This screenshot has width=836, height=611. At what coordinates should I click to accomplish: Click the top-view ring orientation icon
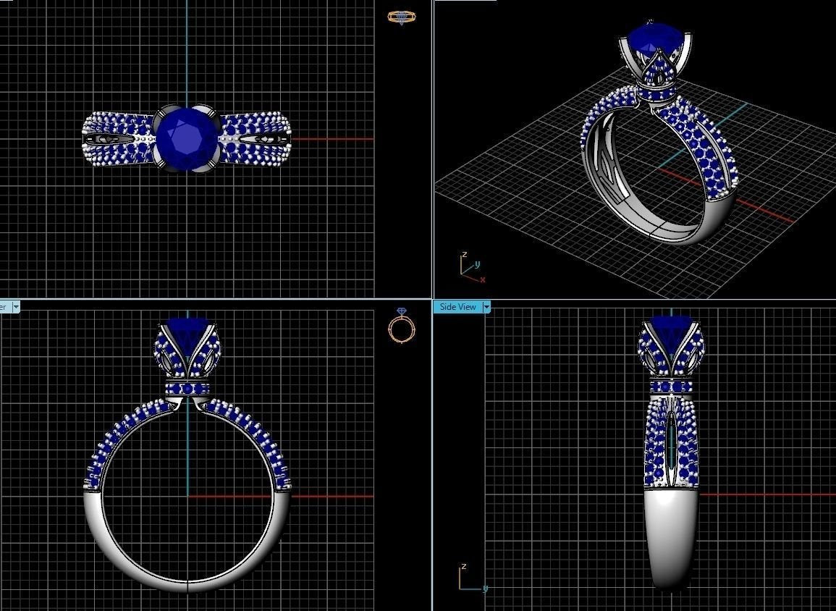pyautogui.click(x=402, y=17)
